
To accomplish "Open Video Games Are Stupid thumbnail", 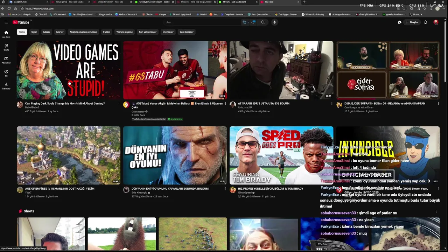I will (69, 70).
